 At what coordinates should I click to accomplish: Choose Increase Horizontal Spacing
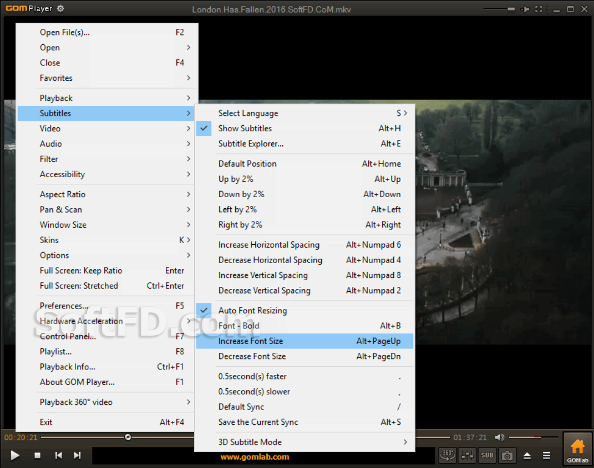coord(304,245)
